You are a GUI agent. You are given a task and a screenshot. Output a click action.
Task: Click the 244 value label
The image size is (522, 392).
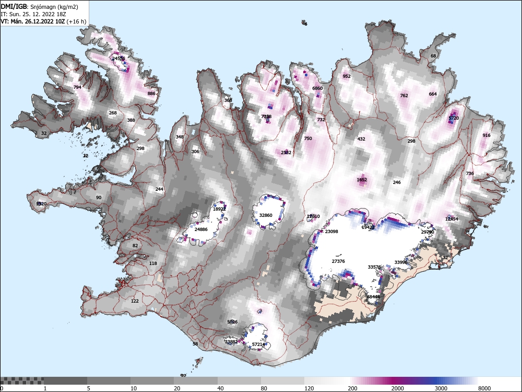159,189
